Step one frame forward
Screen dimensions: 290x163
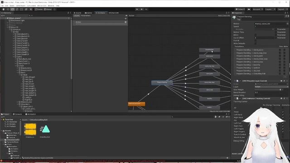pyautogui.click(x=146, y=9)
